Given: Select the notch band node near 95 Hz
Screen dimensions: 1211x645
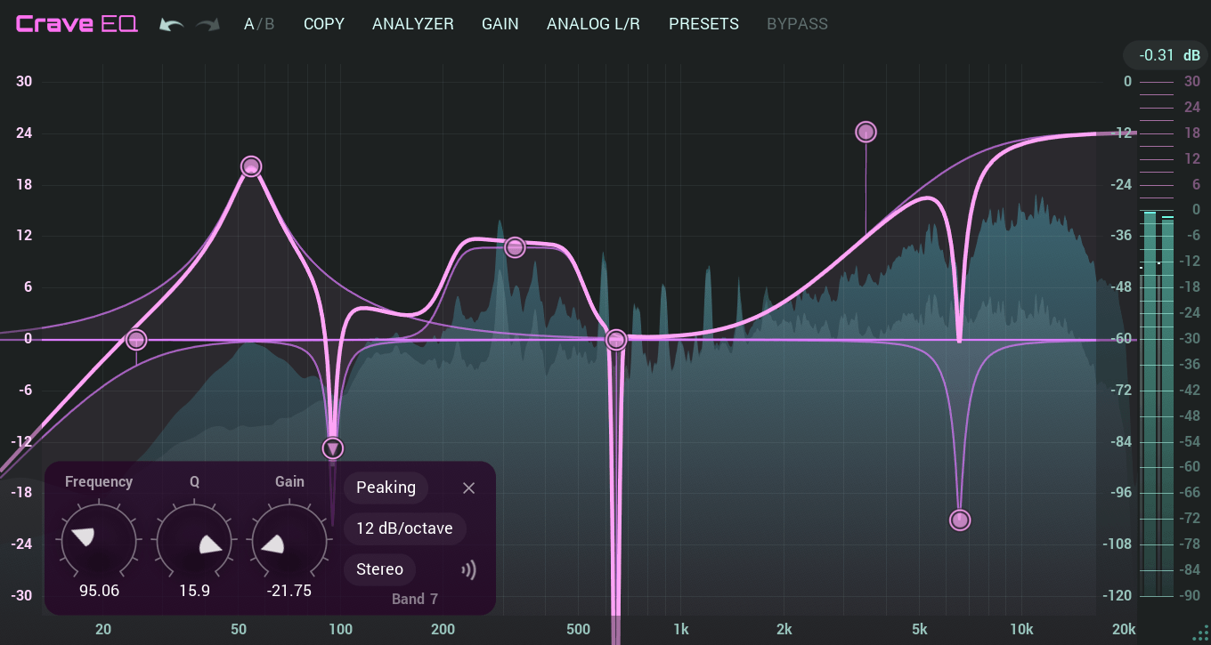Looking at the screenshot, I should coord(332,447).
